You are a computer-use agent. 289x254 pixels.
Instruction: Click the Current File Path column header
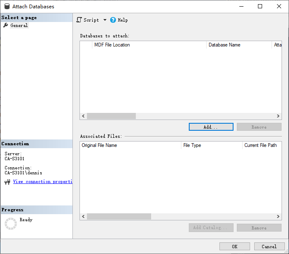[x=261, y=145]
